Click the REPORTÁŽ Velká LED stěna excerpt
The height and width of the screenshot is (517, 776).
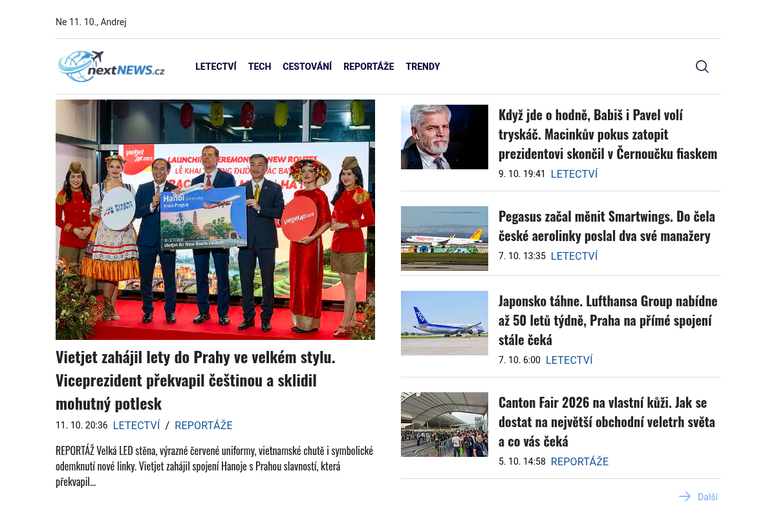215,466
